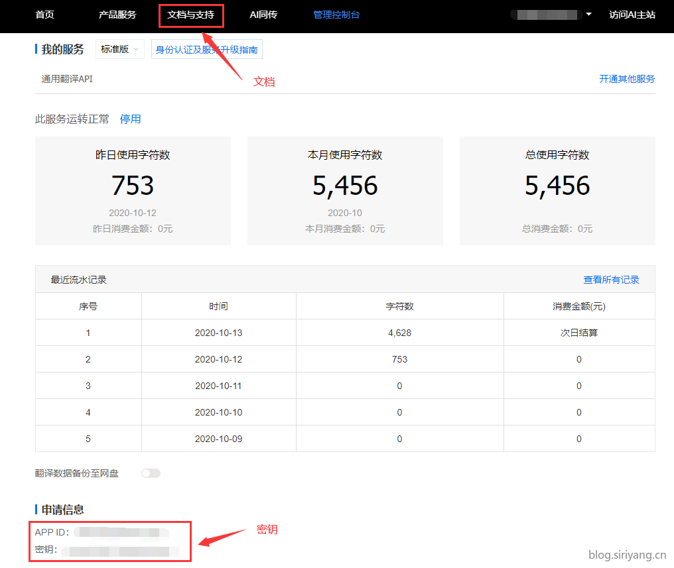Open the 标准版 version dropdown
This screenshot has height=568, width=674.
tap(120, 49)
